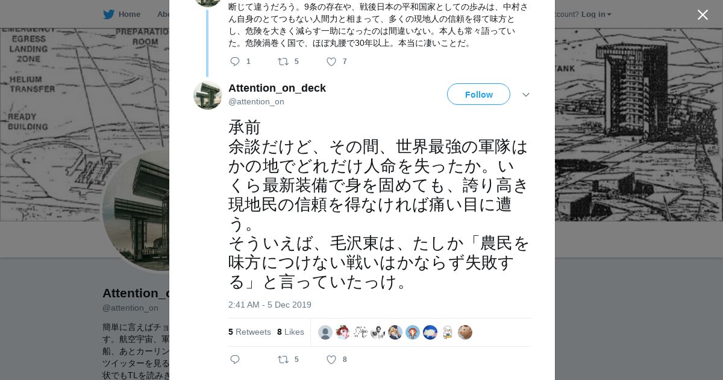Image resolution: width=723 pixels, height=380 pixels.
Task: Open the @attention_on handle link in tweet
Action: 256,101
